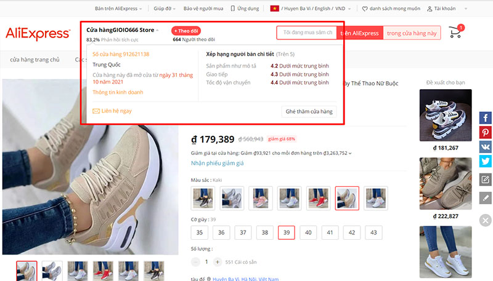Select the selected khaki color swatch

click(347, 198)
